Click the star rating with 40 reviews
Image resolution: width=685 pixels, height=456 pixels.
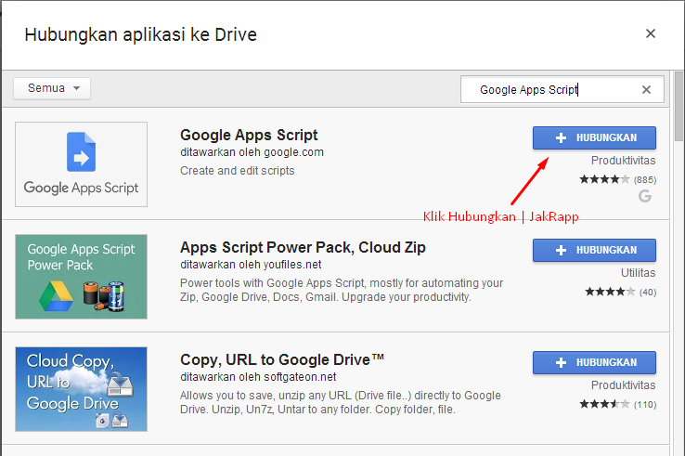621,292
